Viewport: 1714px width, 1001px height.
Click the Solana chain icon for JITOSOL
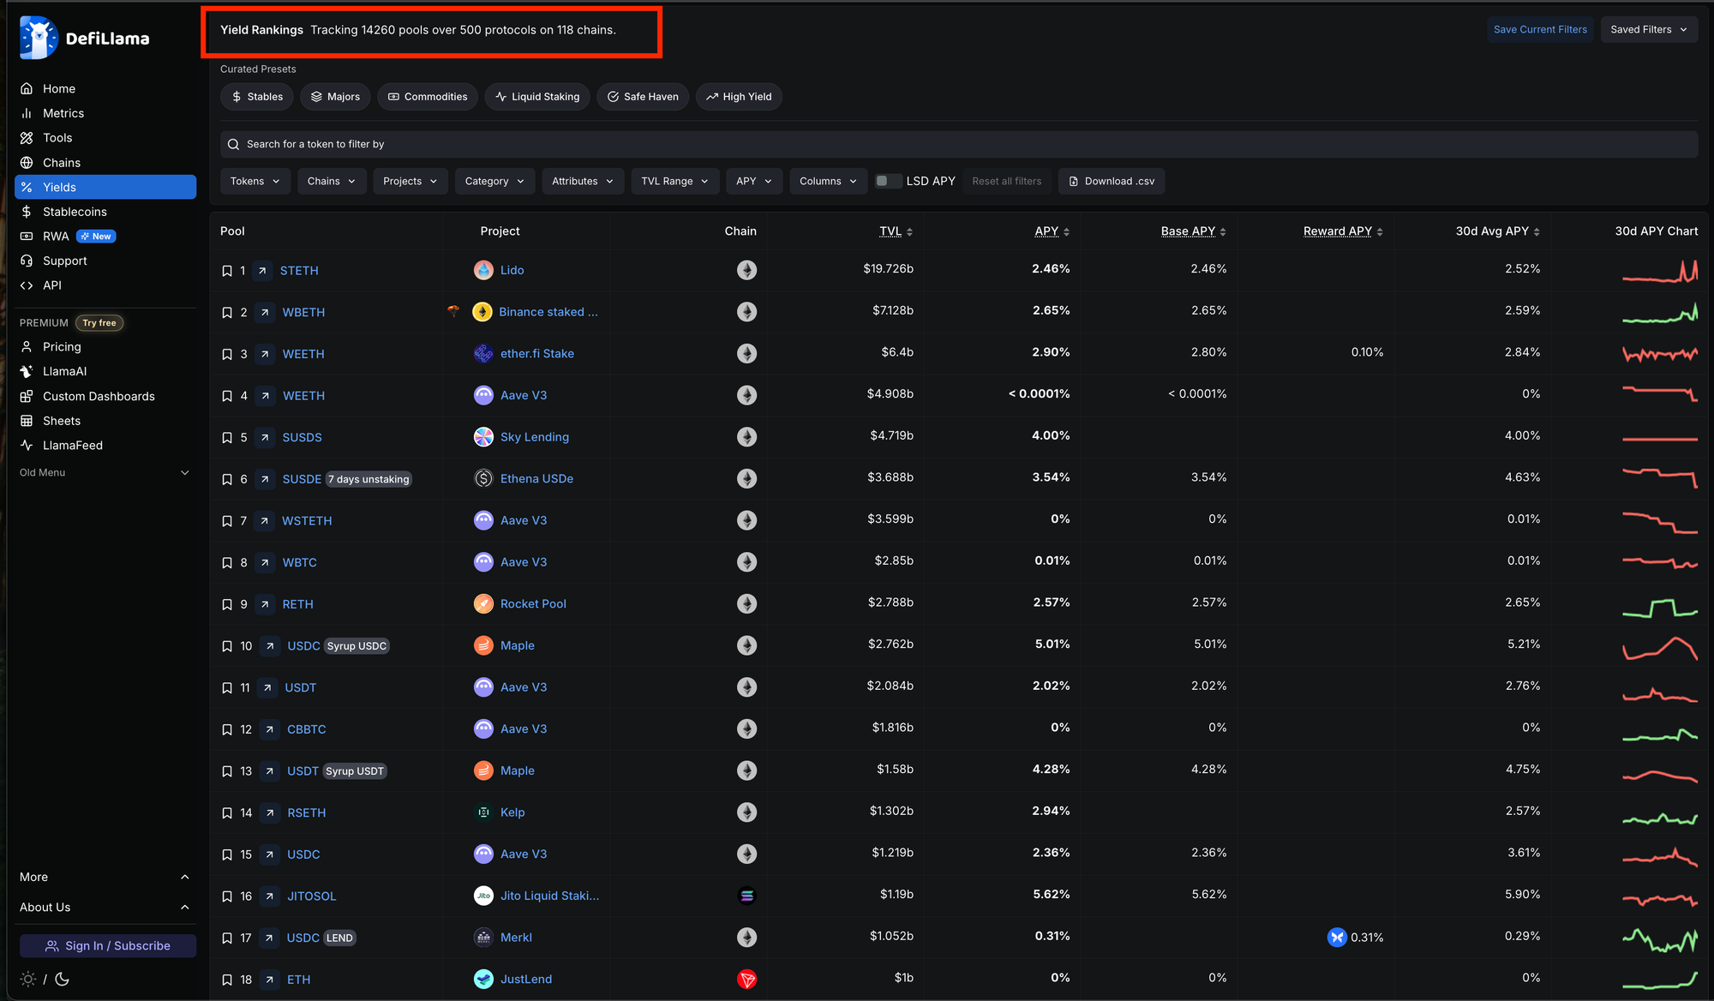tap(746, 896)
